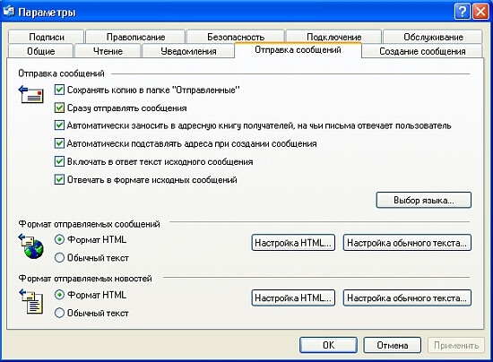Screen dimensions: 493x362
Task: Click the Параметры title bar window icon
Action: point(8,12)
